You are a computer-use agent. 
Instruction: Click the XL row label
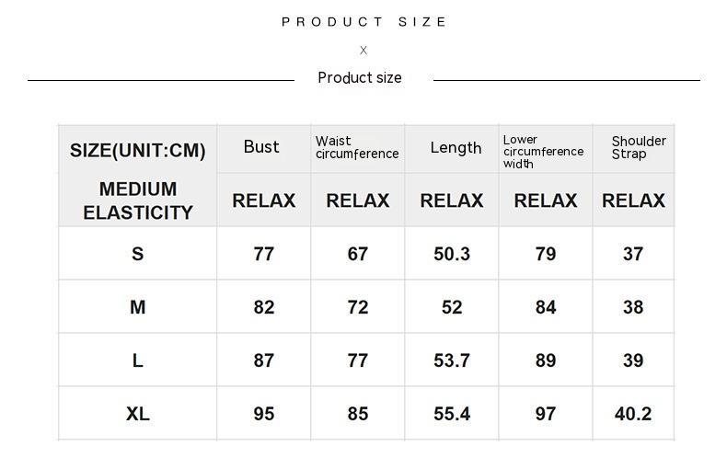pyautogui.click(x=138, y=414)
